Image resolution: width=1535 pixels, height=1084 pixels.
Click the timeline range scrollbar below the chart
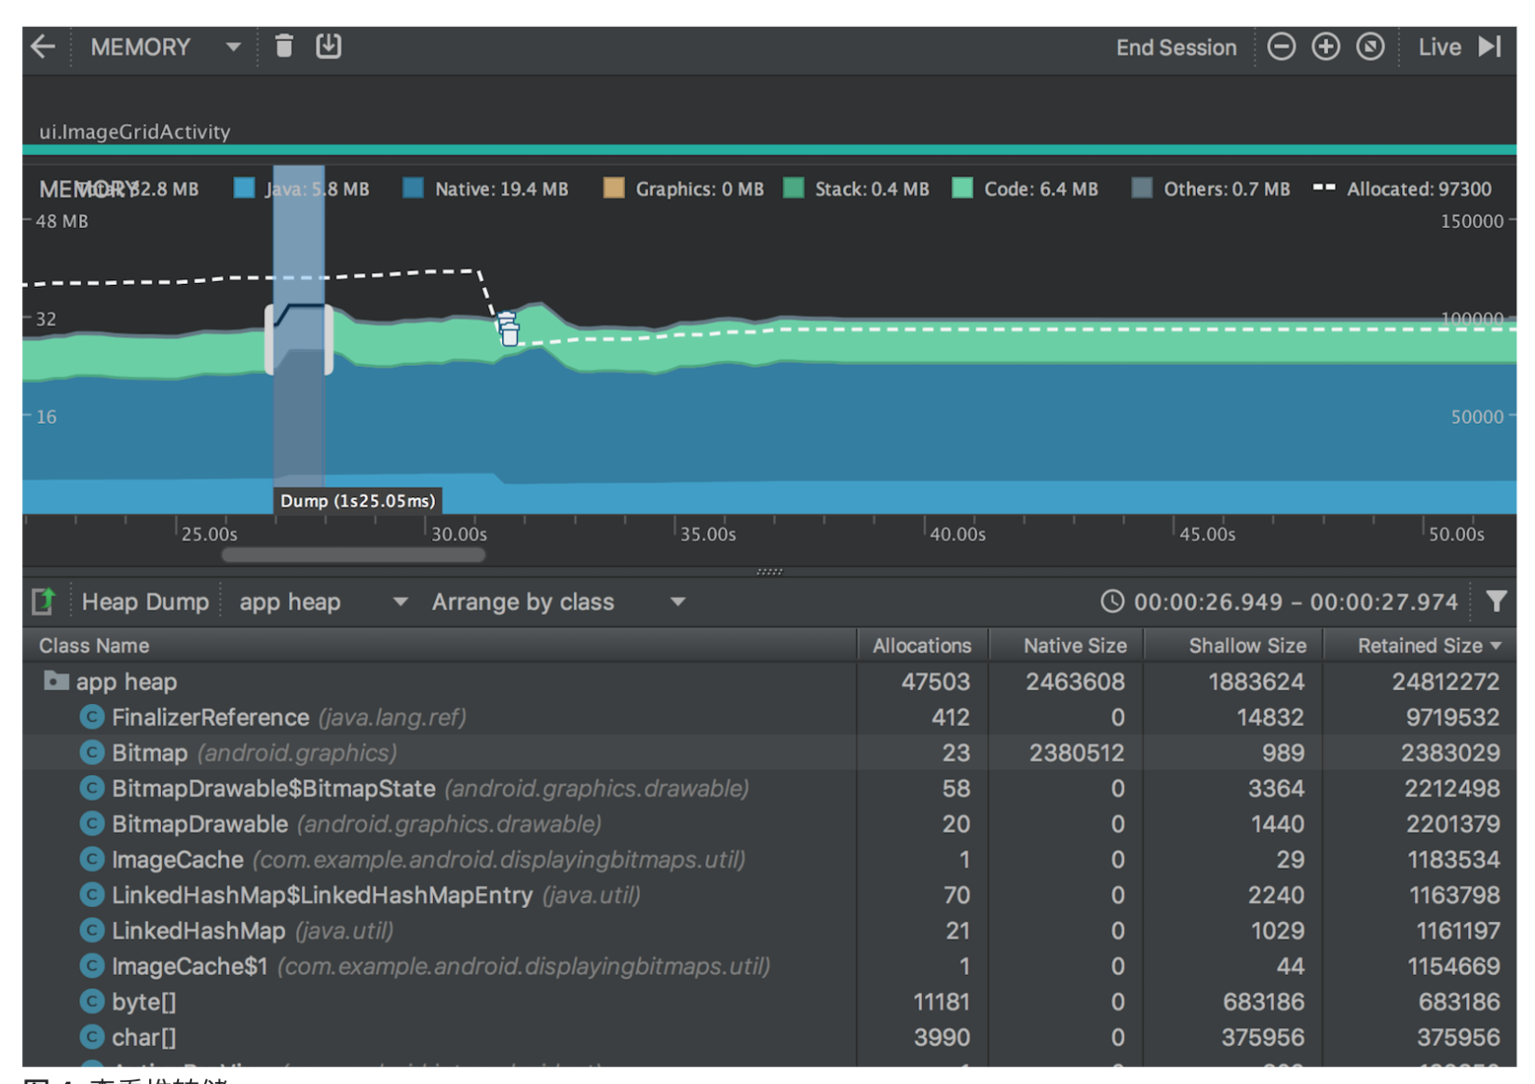pyautogui.click(x=354, y=554)
